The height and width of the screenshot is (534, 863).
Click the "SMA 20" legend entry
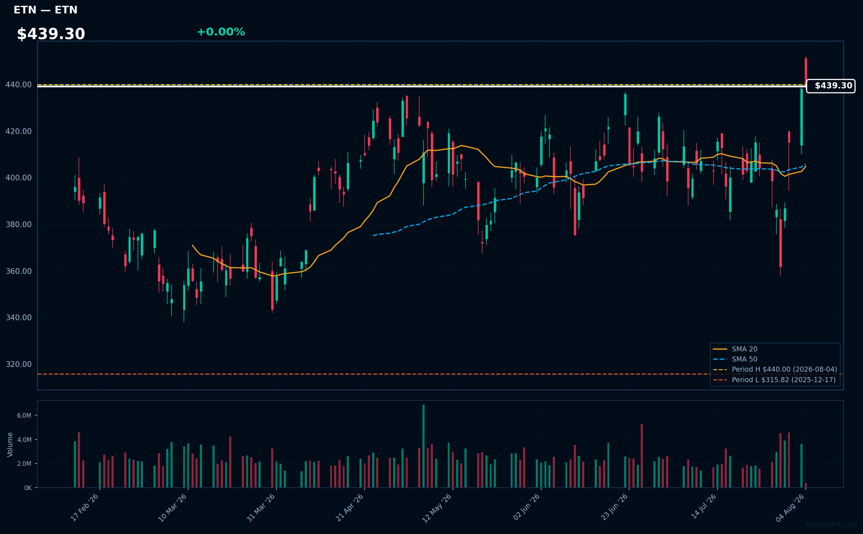735,349
